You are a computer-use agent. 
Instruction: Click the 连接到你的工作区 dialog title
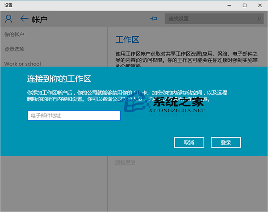coord(59,79)
